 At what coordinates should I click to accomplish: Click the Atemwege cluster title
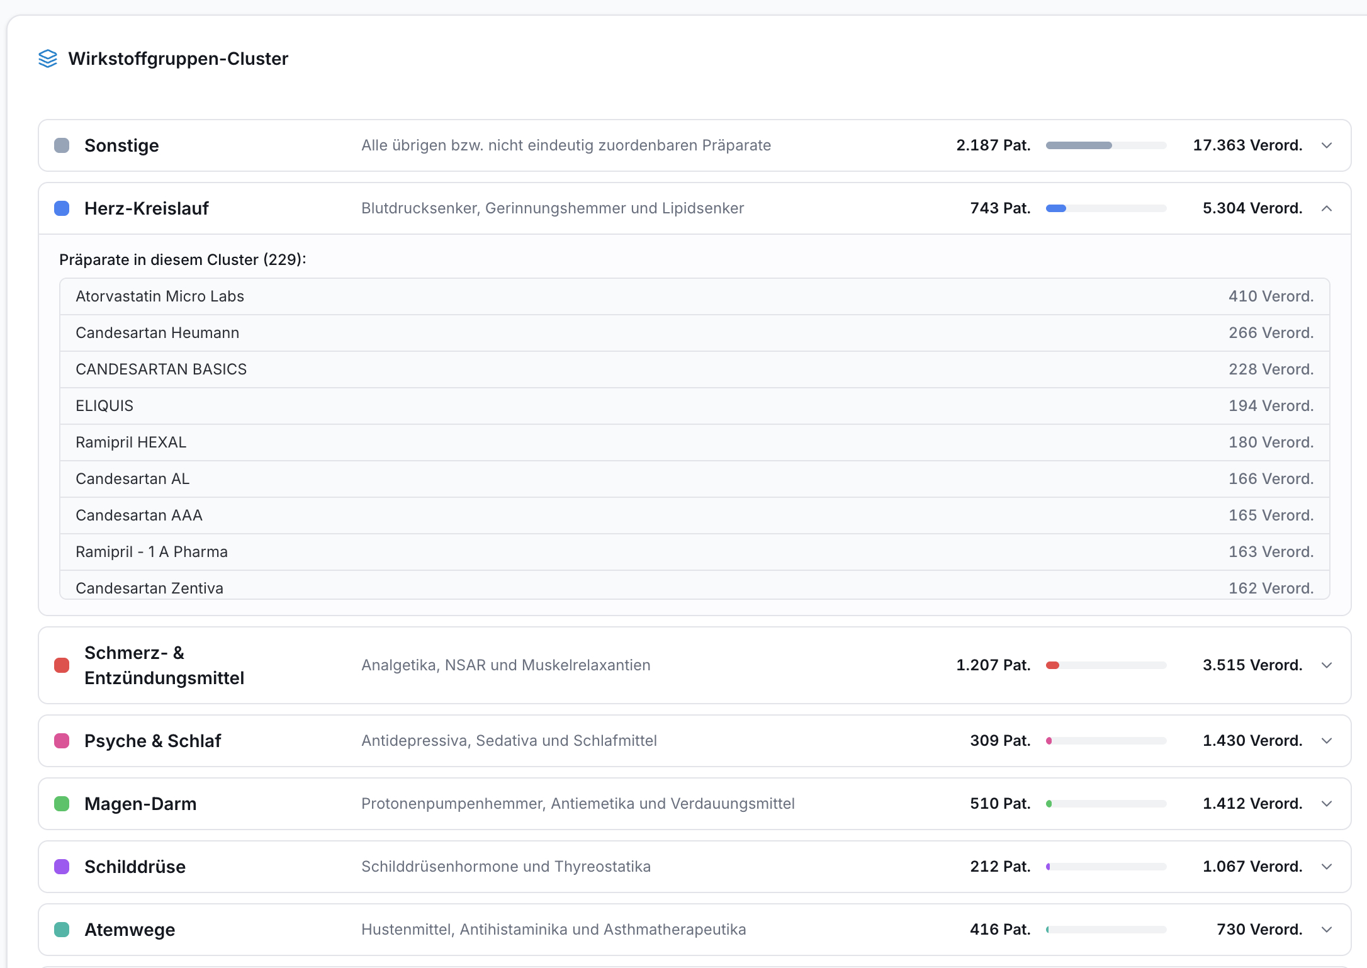point(130,930)
